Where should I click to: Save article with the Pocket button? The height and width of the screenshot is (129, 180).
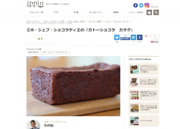[155, 42]
